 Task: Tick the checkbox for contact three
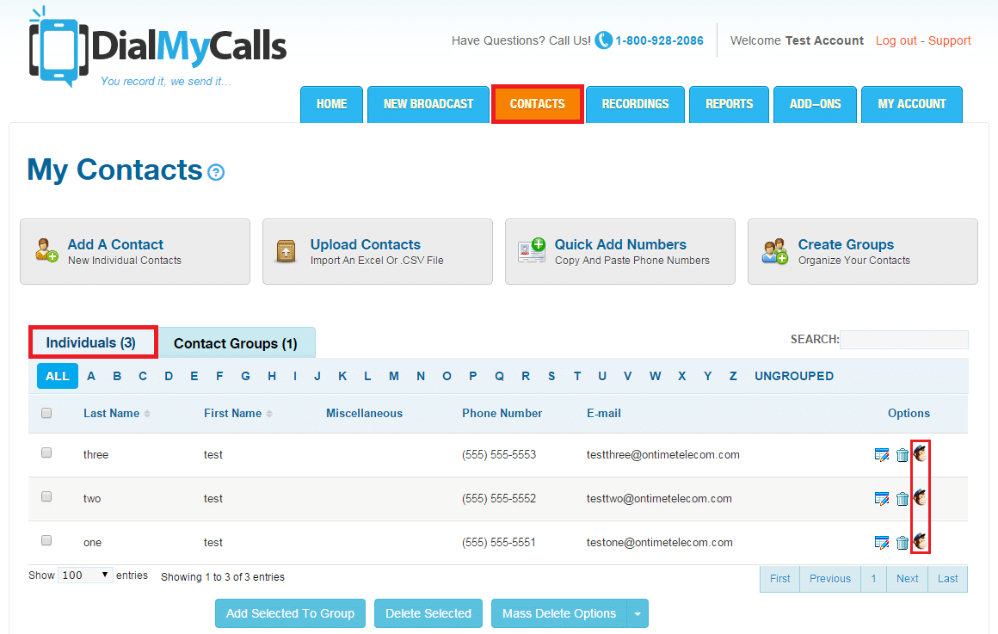[x=46, y=452]
